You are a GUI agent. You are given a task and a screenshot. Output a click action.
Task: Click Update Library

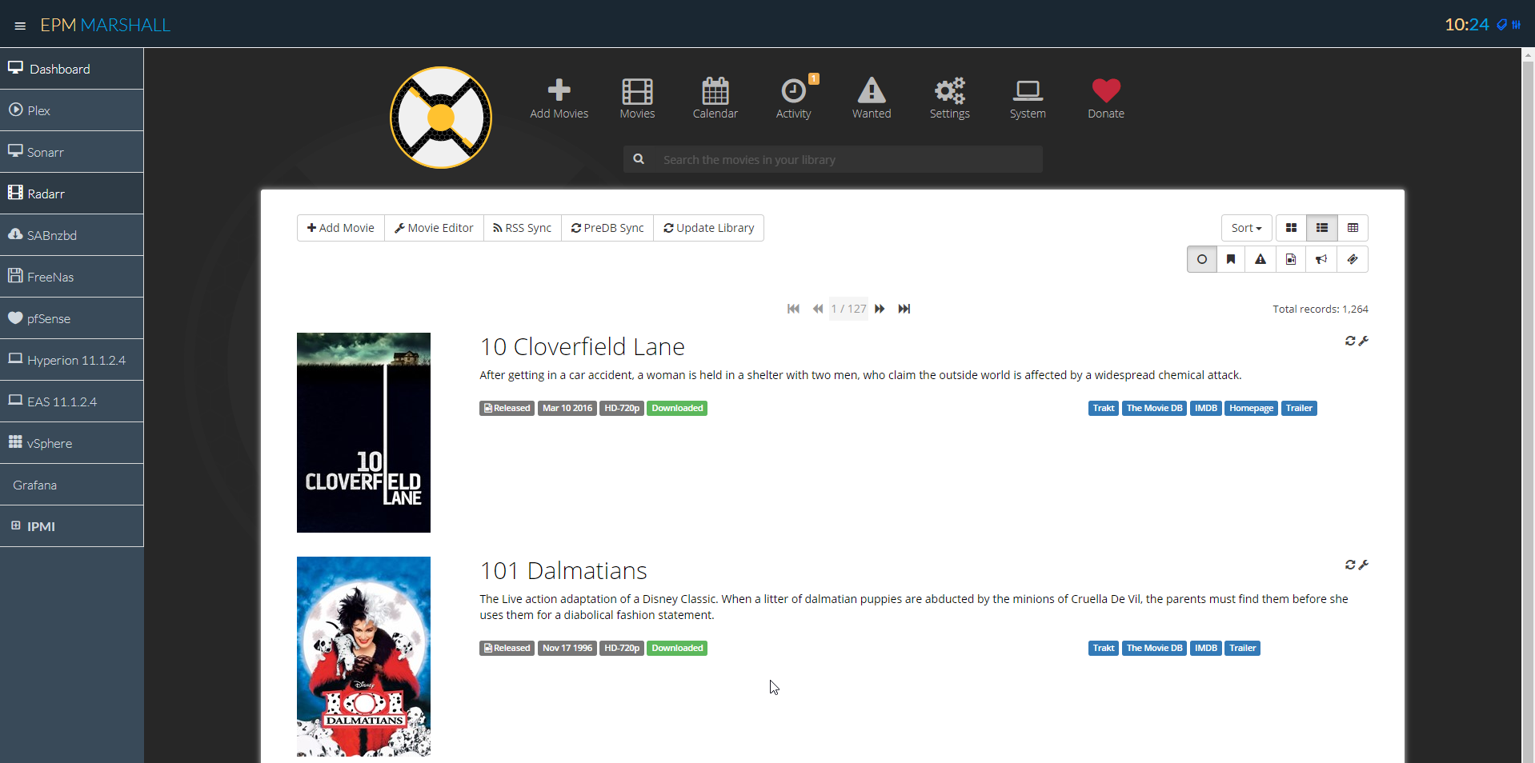point(709,228)
